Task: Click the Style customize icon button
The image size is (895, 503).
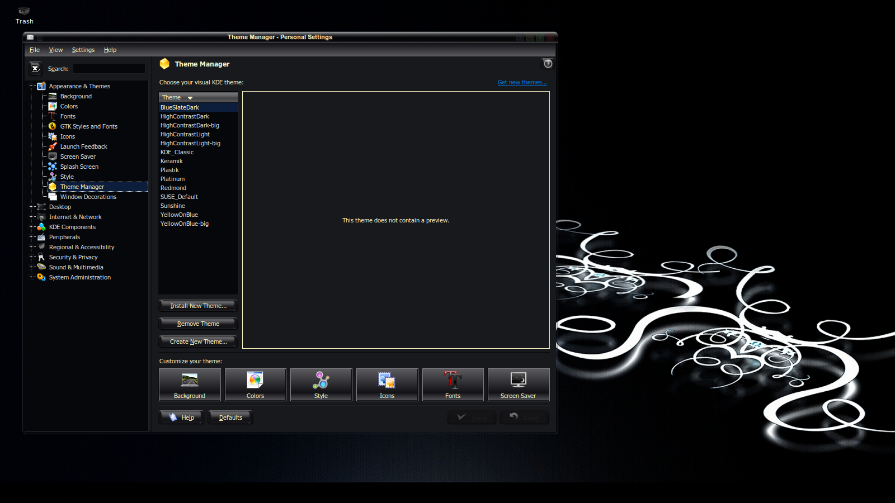Action: (321, 385)
